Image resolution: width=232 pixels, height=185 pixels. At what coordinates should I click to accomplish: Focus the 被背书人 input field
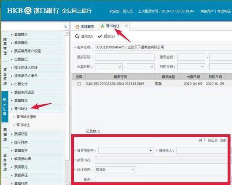click(x=202, y=151)
